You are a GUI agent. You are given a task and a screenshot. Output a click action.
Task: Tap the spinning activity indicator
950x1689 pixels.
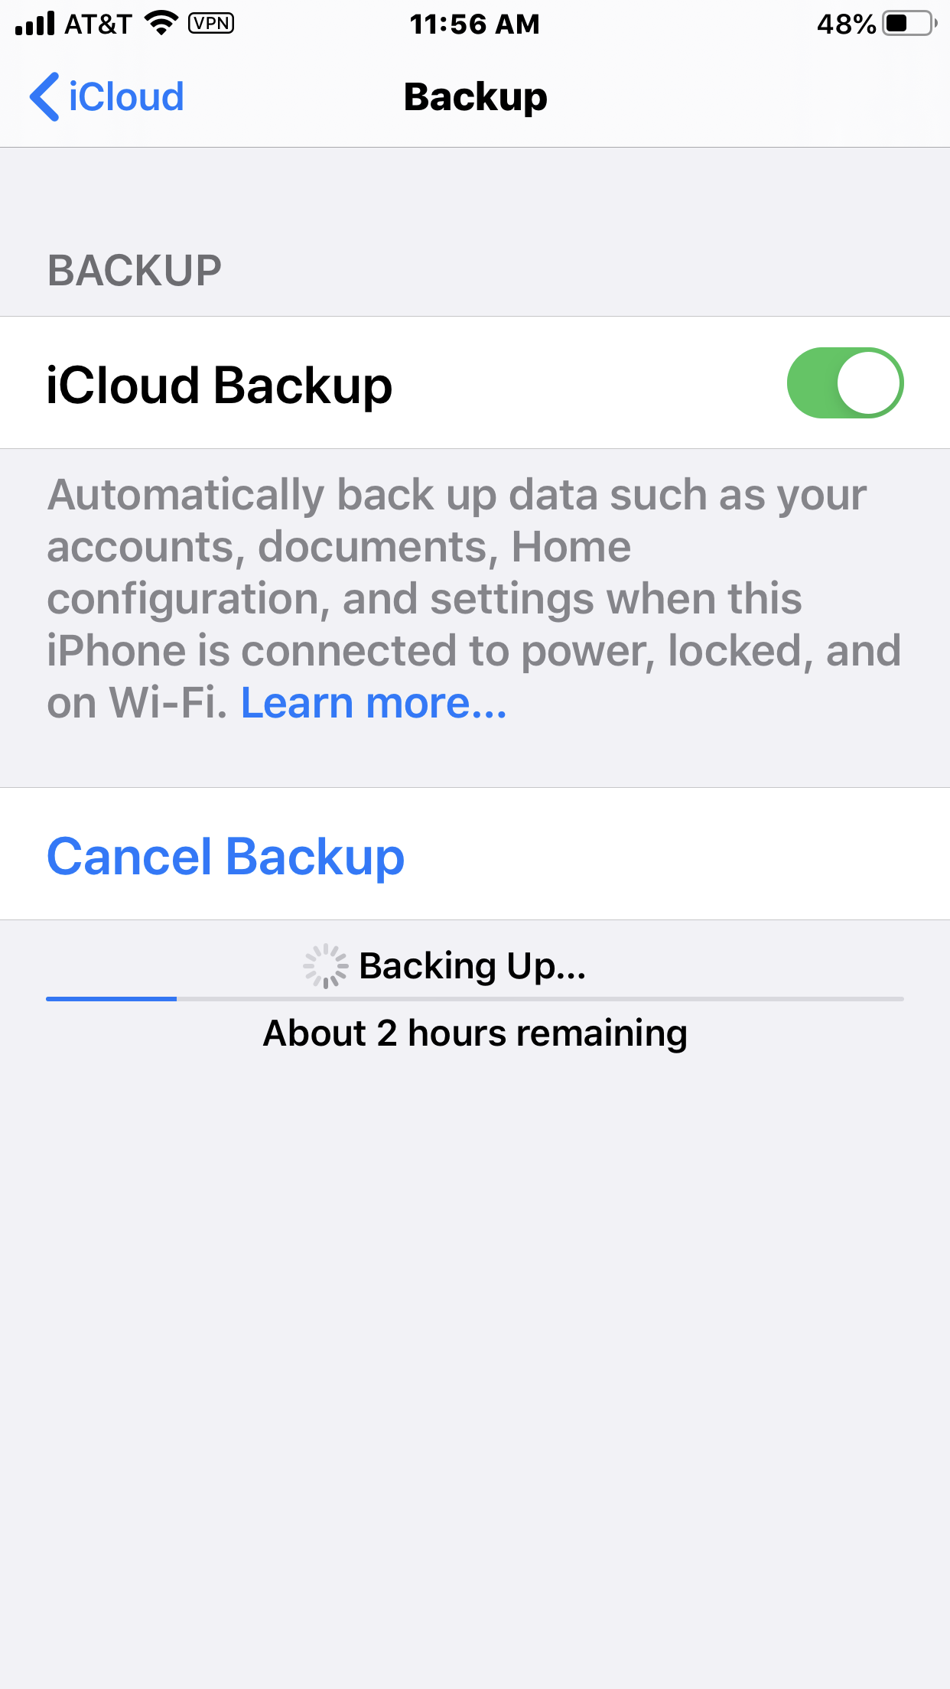coord(326,965)
